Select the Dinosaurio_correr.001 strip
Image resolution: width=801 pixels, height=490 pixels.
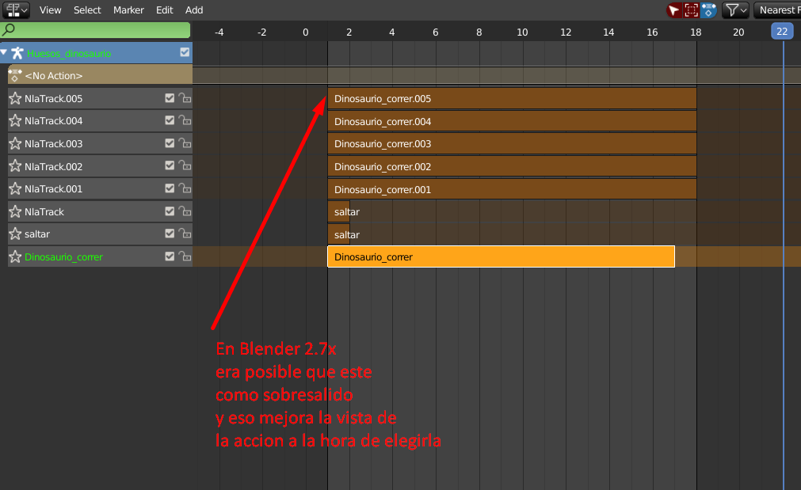pyautogui.click(x=512, y=189)
